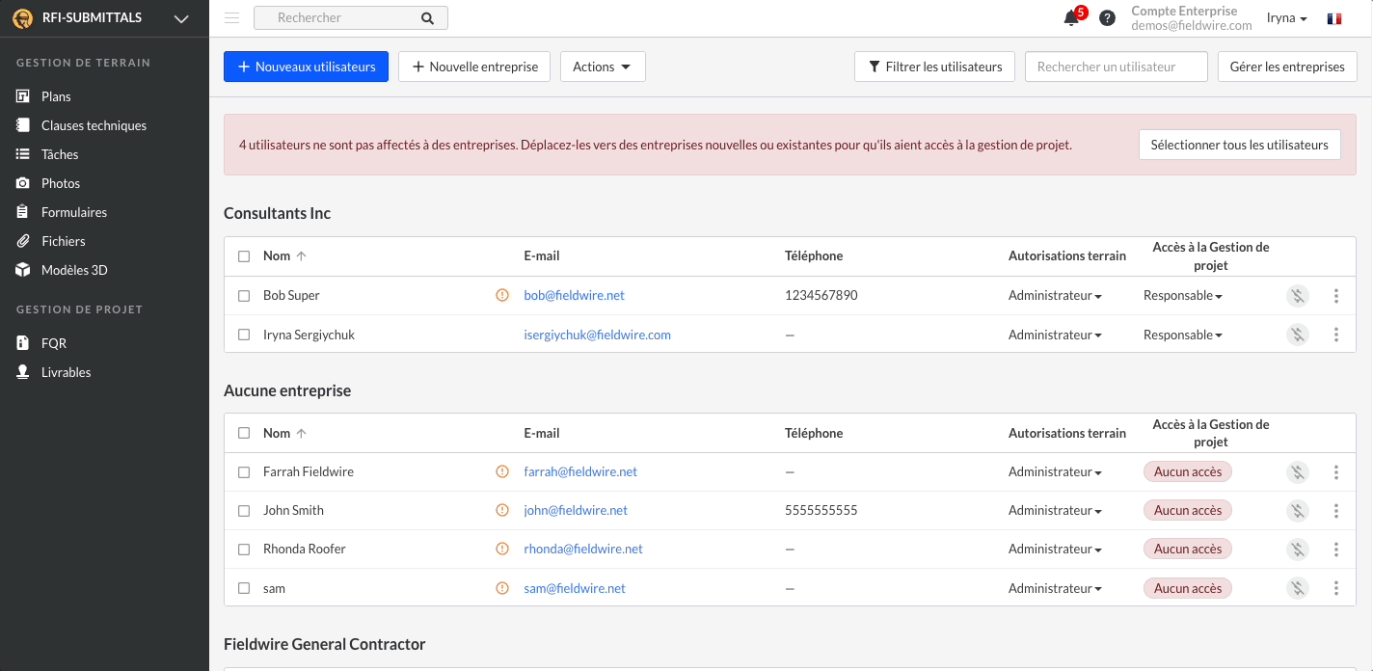This screenshot has width=1373, height=671.
Task: Open the bob@fieldwire.net email link
Action: click(574, 296)
